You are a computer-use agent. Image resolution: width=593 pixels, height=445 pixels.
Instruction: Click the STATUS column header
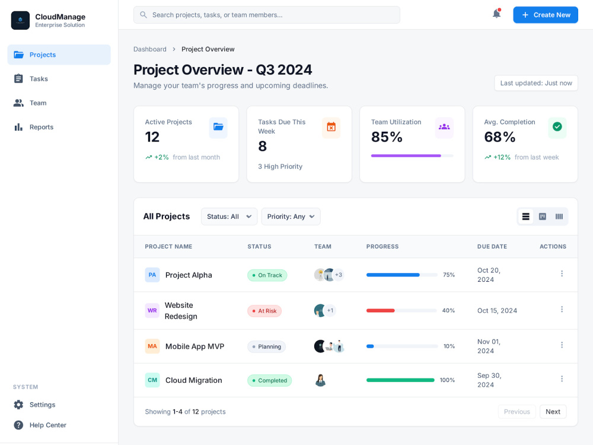tap(260, 246)
